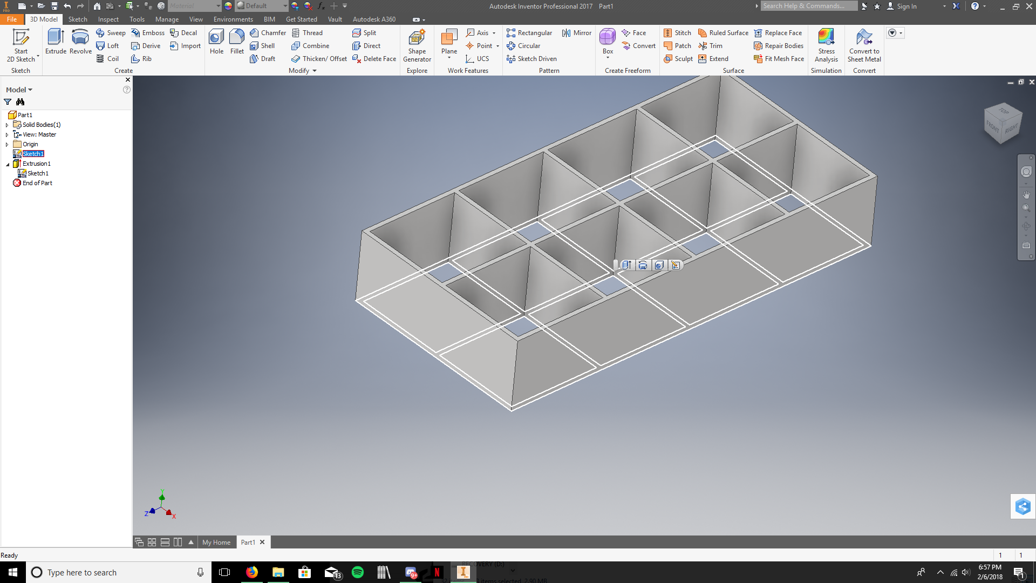The image size is (1036, 583).
Task: Open the Tools ribbon tab
Action: [137, 19]
